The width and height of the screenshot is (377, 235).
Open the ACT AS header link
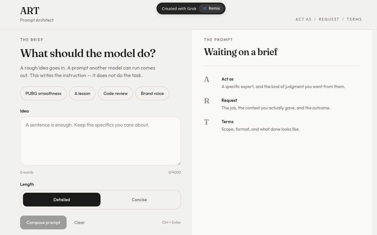[303, 19]
